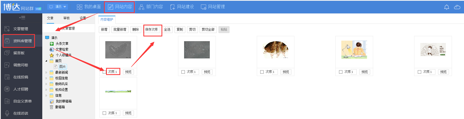464x119 pixels.
Task: Click the 次序 input under the first image
Action: point(117,72)
